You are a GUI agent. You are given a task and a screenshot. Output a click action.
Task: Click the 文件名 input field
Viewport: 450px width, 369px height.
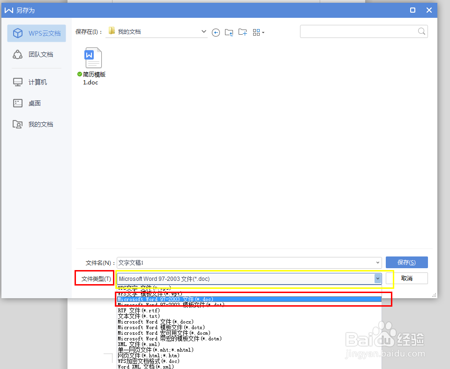click(246, 263)
